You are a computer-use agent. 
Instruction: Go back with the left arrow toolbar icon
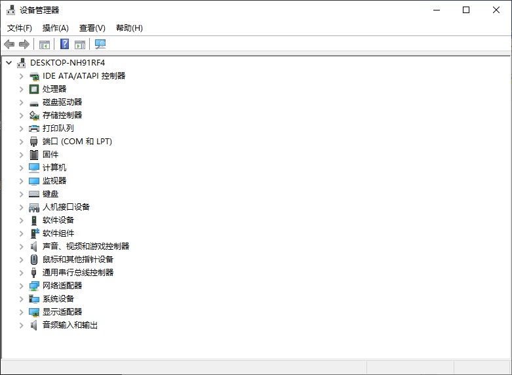click(x=9, y=44)
